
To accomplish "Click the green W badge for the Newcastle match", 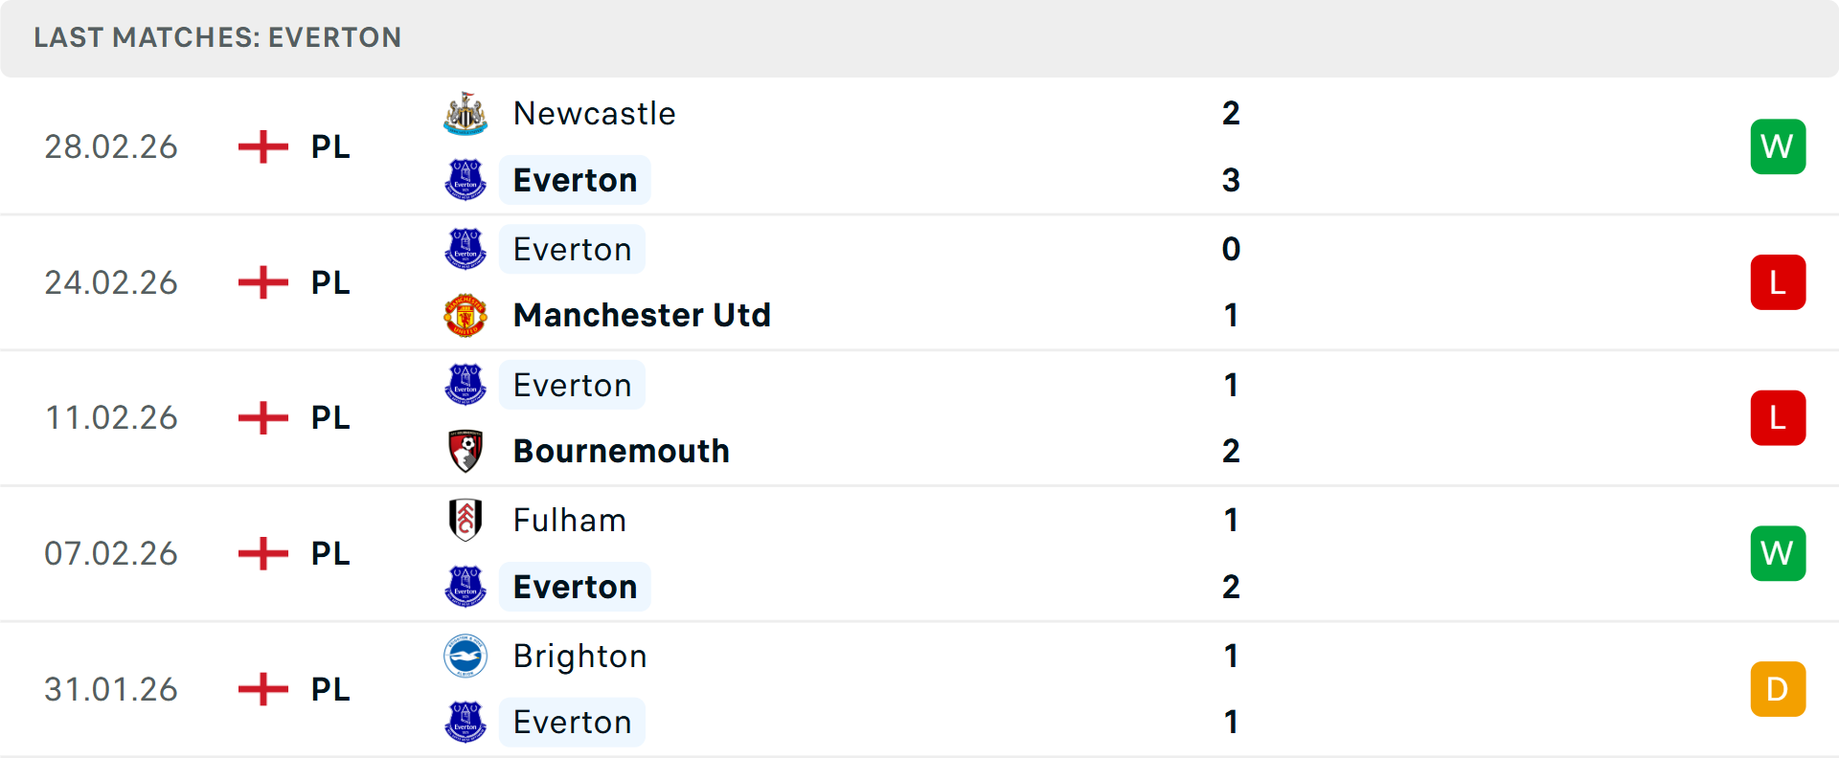I will (1778, 146).
